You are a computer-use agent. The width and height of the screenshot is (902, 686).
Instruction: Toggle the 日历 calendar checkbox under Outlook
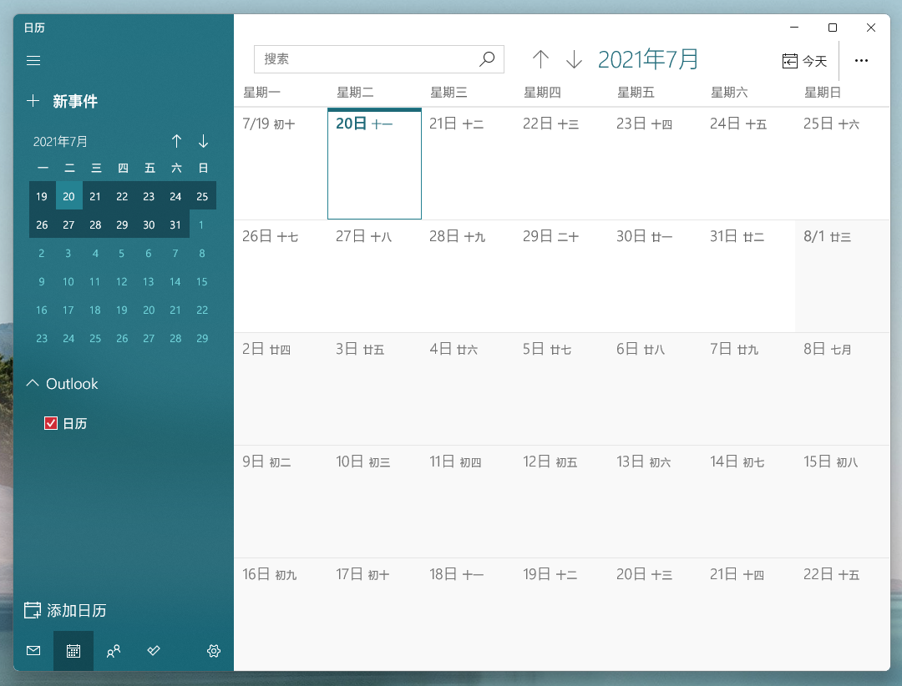(x=50, y=423)
